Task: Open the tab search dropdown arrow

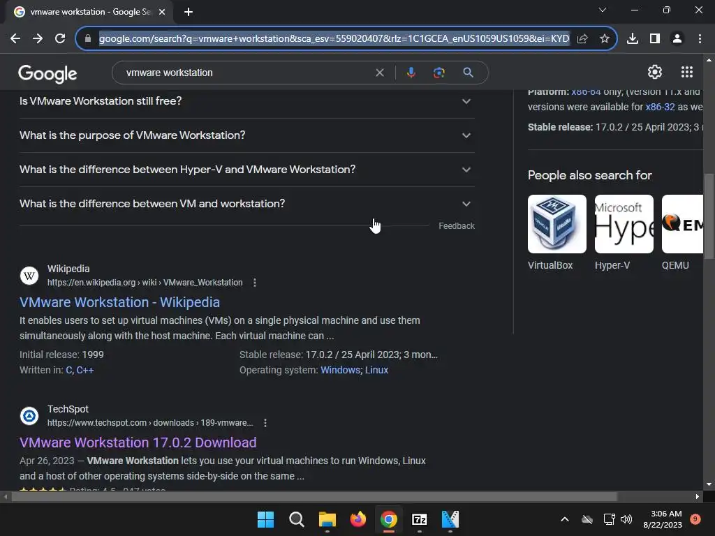Action: click(x=603, y=10)
